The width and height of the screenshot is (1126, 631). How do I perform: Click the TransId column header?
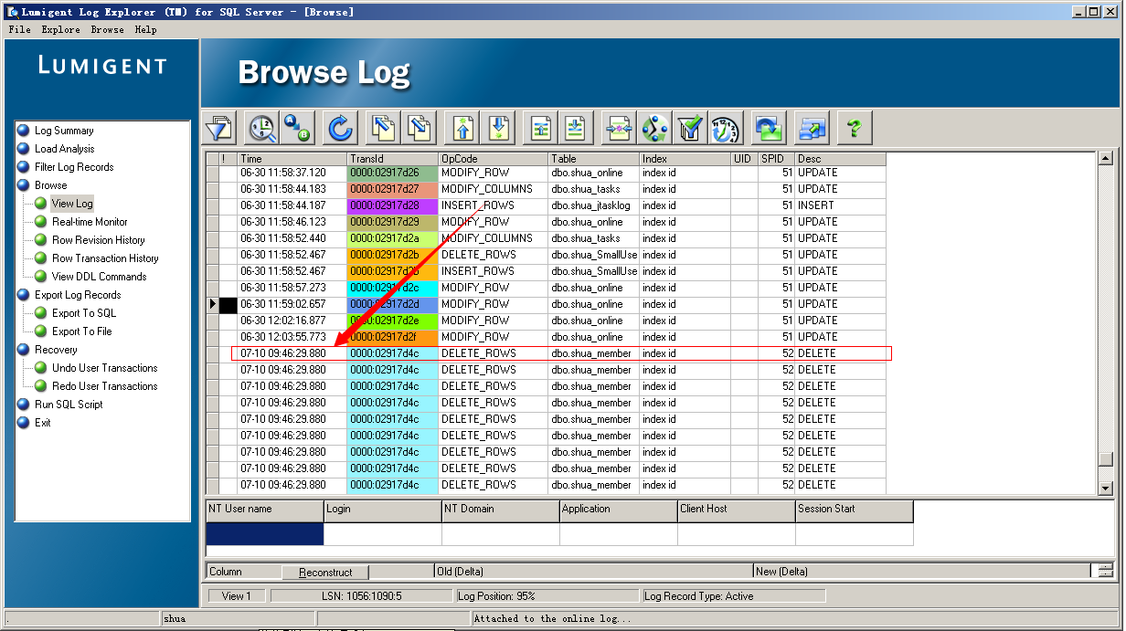[393, 159]
